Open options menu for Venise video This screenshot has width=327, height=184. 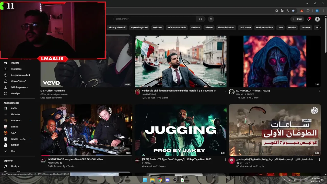click(x=225, y=91)
